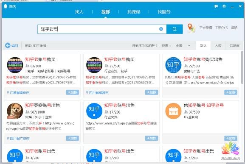Screen dimensions: 245x164
Task: Switch to 找人 tab
Action: pos(79,12)
